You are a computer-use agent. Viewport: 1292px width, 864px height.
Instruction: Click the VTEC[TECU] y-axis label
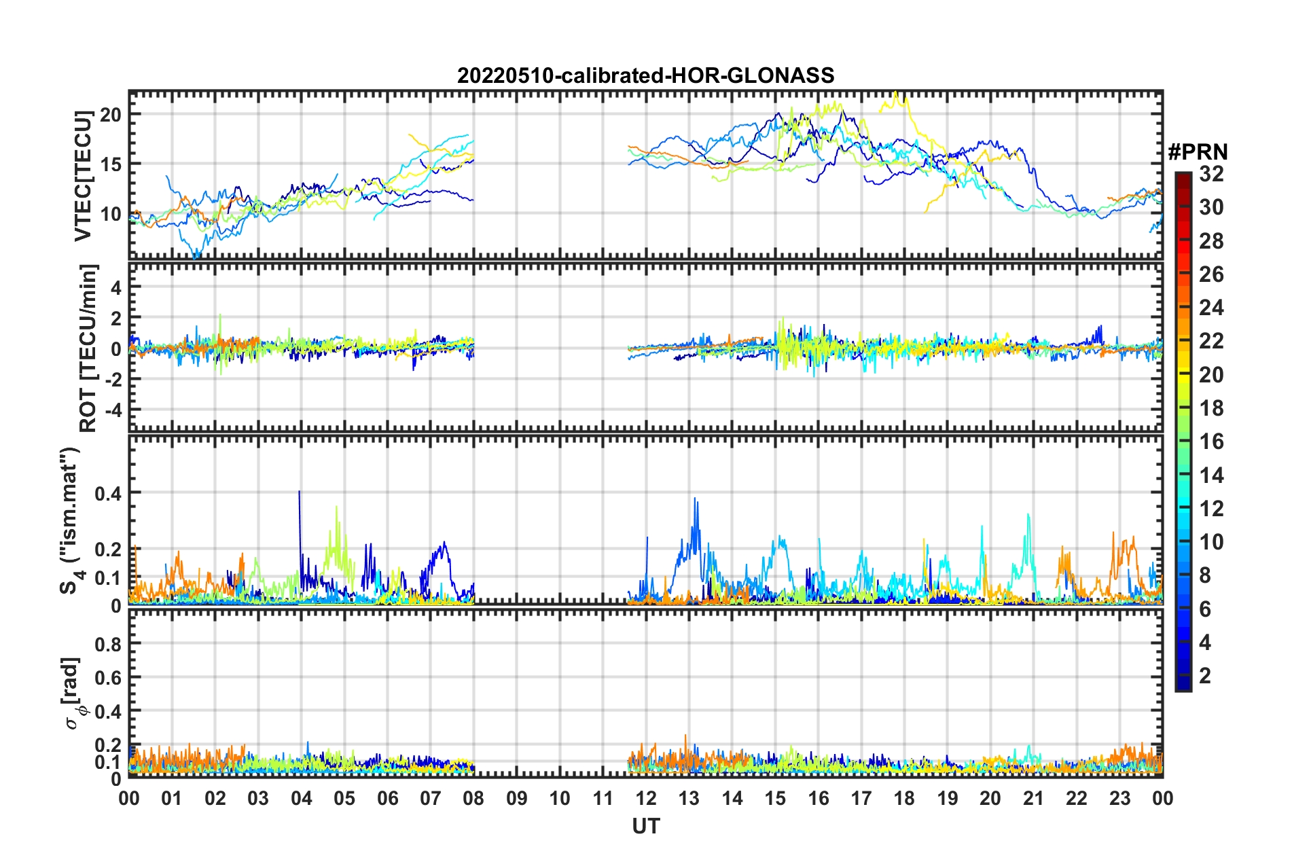(x=83, y=176)
